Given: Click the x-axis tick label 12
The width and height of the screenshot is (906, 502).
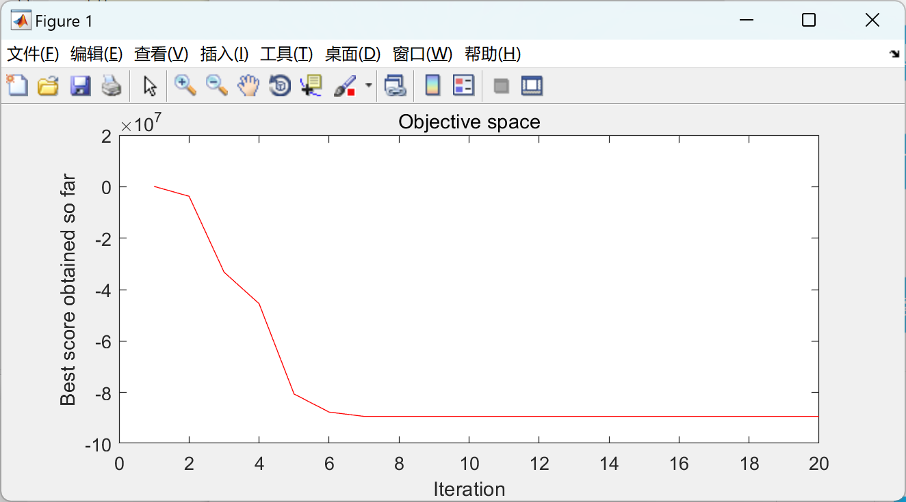Looking at the screenshot, I should click(539, 464).
